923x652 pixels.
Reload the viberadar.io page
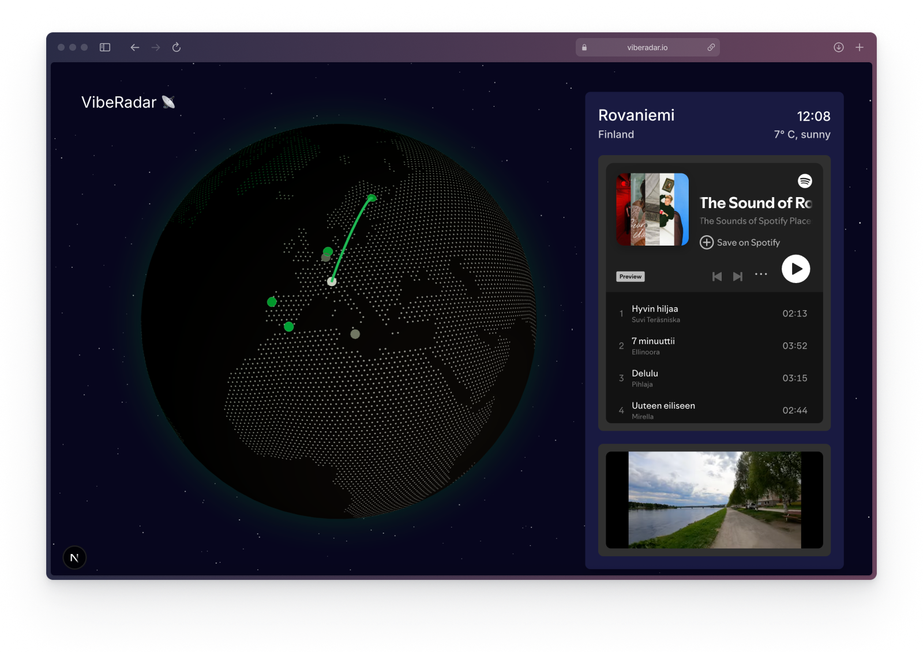pyautogui.click(x=177, y=47)
